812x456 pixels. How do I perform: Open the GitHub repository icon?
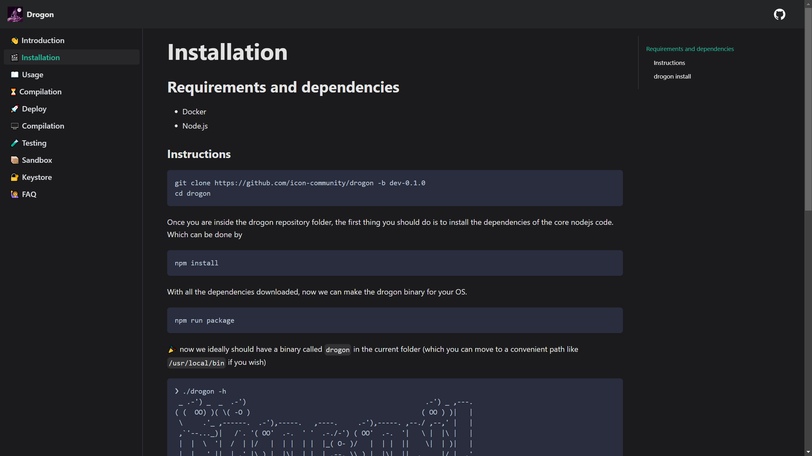pos(779,14)
